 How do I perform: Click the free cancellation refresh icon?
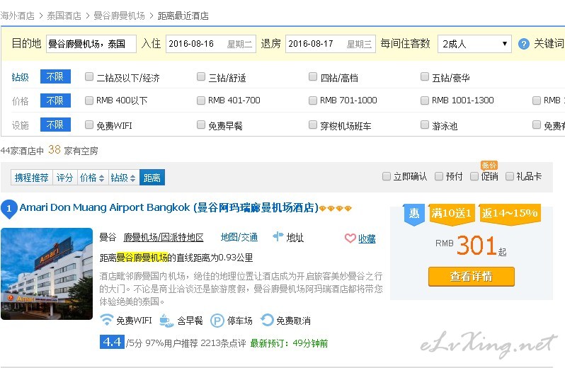[x=267, y=320]
